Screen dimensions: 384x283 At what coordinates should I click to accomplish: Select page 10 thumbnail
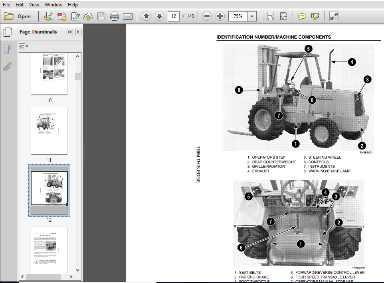49,74
